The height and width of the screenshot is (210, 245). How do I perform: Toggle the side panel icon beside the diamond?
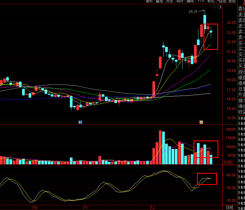(x=220, y=7)
